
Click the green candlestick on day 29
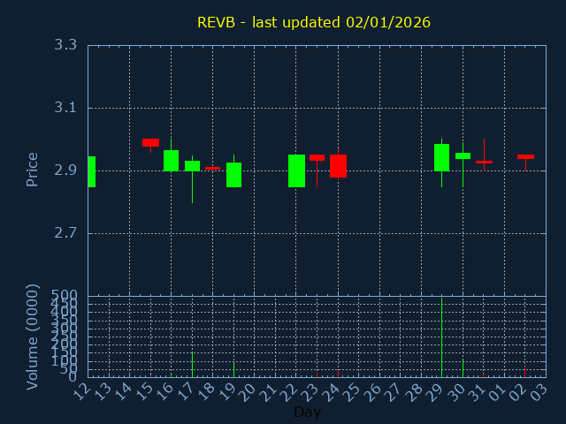click(441, 157)
